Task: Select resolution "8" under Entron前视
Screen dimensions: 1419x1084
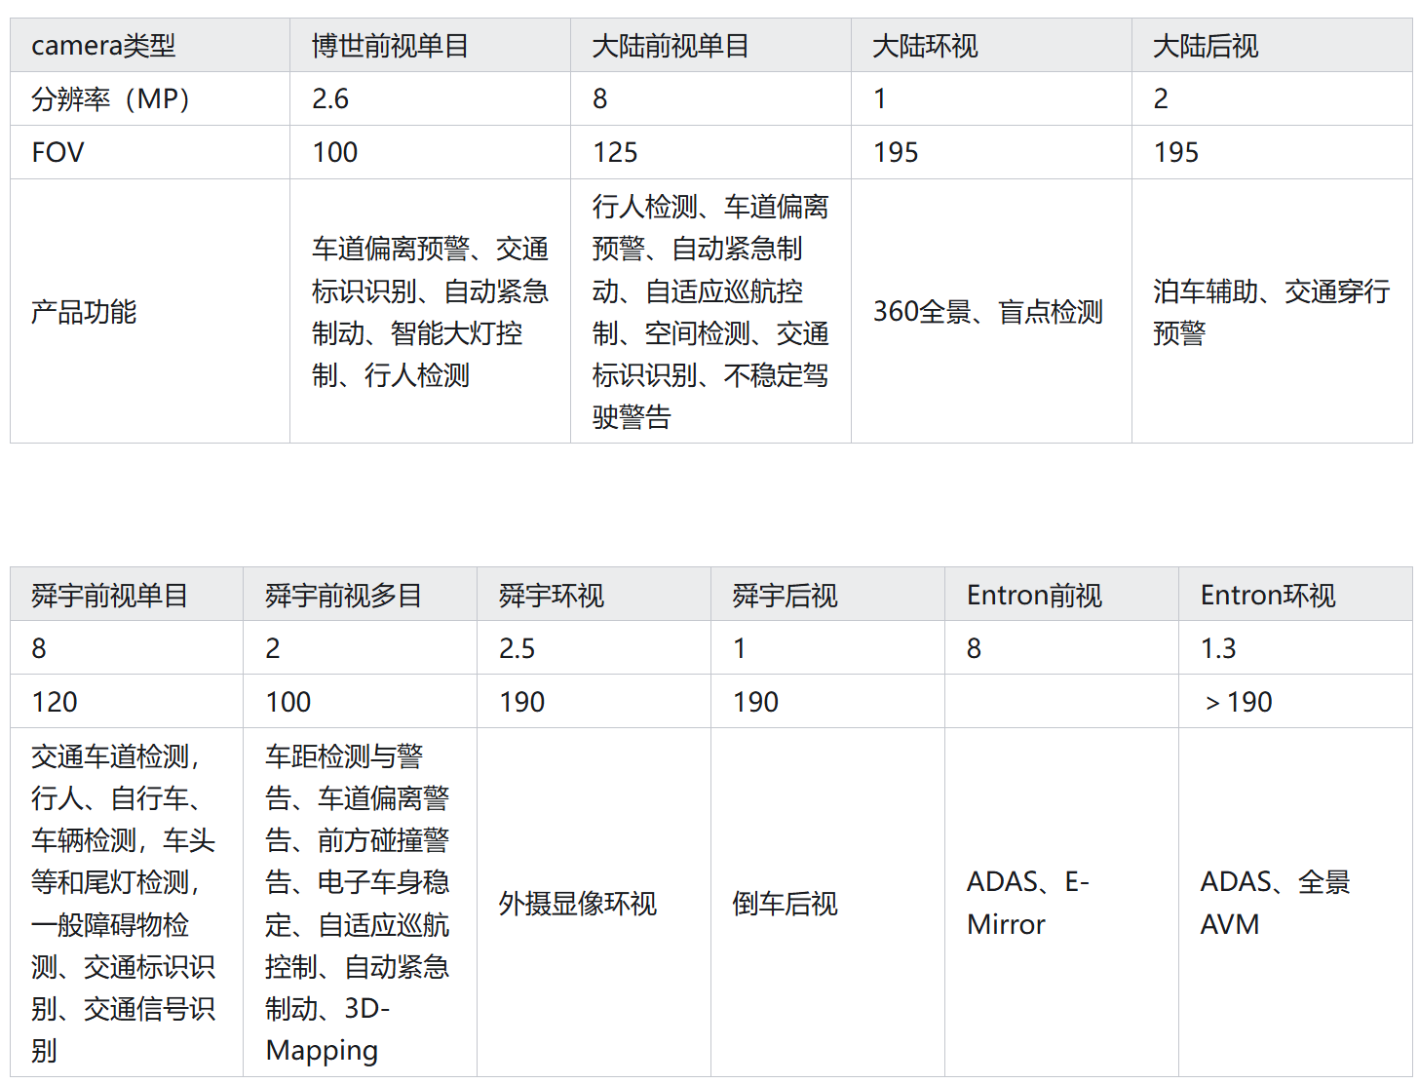Action: [1061, 648]
